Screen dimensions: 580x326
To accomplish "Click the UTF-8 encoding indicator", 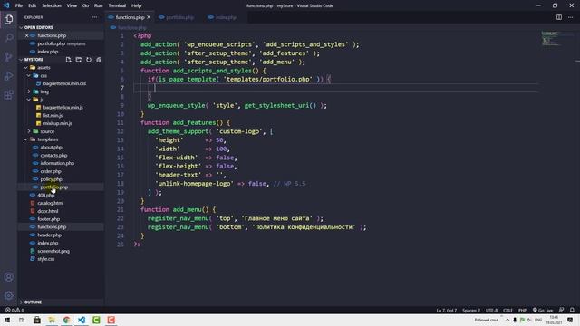I will tap(491, 310).
